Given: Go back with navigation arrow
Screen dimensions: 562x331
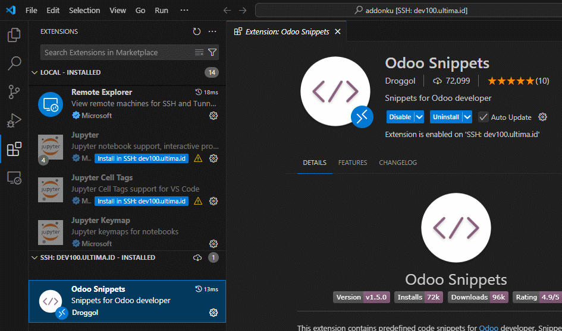Looking at the screenshot, I should 227,10.
